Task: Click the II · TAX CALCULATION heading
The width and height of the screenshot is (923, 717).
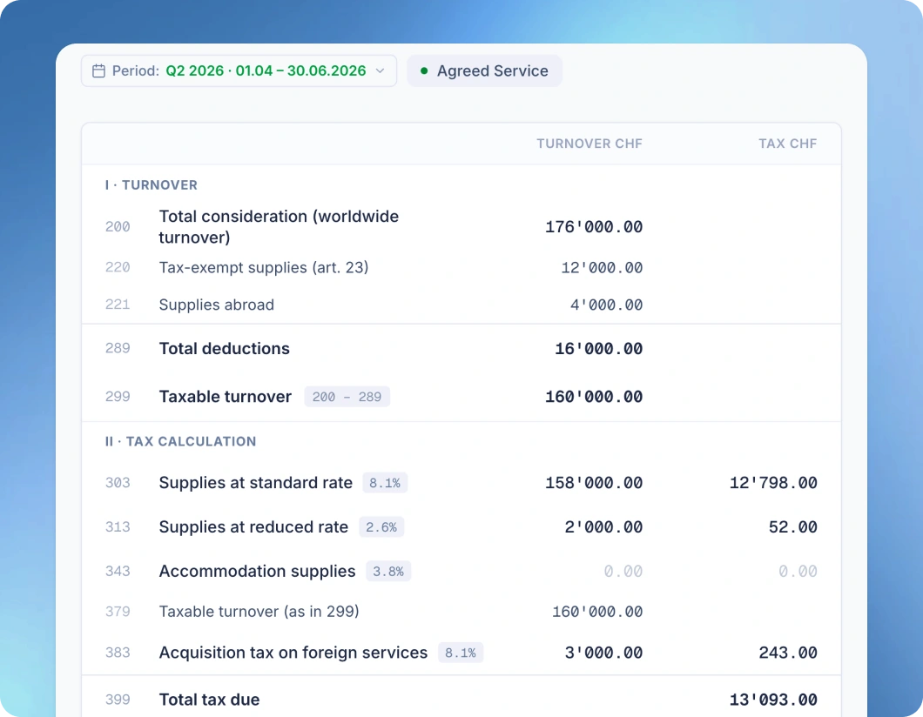Action: [181, 442]
